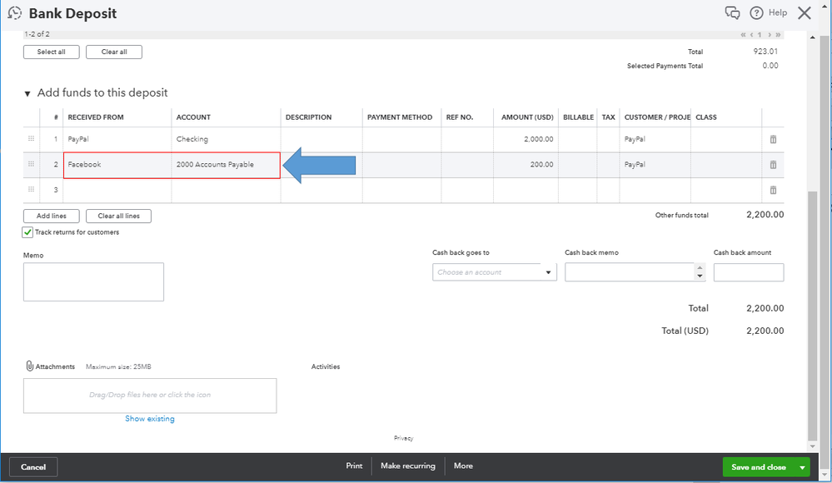
Task: Go to first page of payments list
Action: [744, 34]
